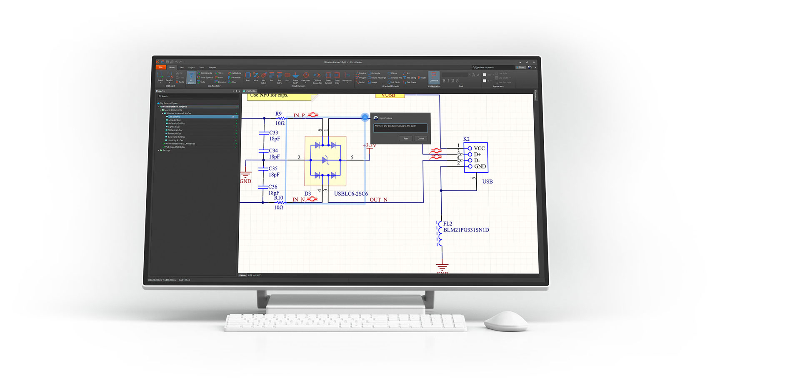
Task: Click the Post button in comment dialog
Action: 405,139
